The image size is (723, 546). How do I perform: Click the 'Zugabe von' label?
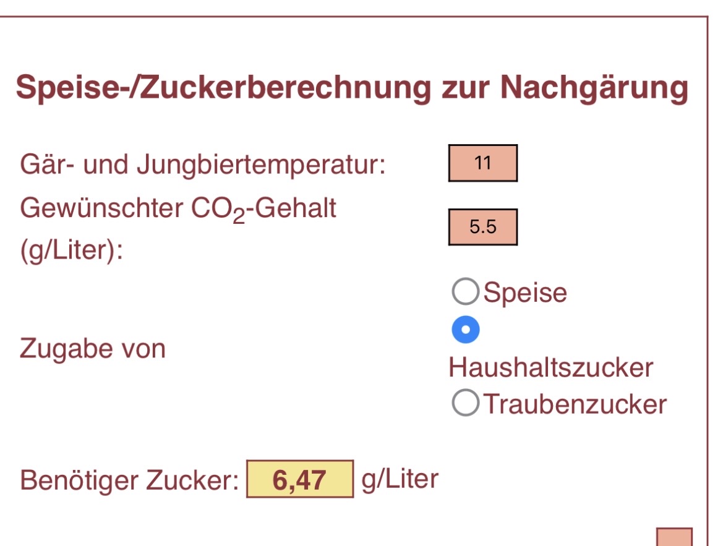[93, 349]
